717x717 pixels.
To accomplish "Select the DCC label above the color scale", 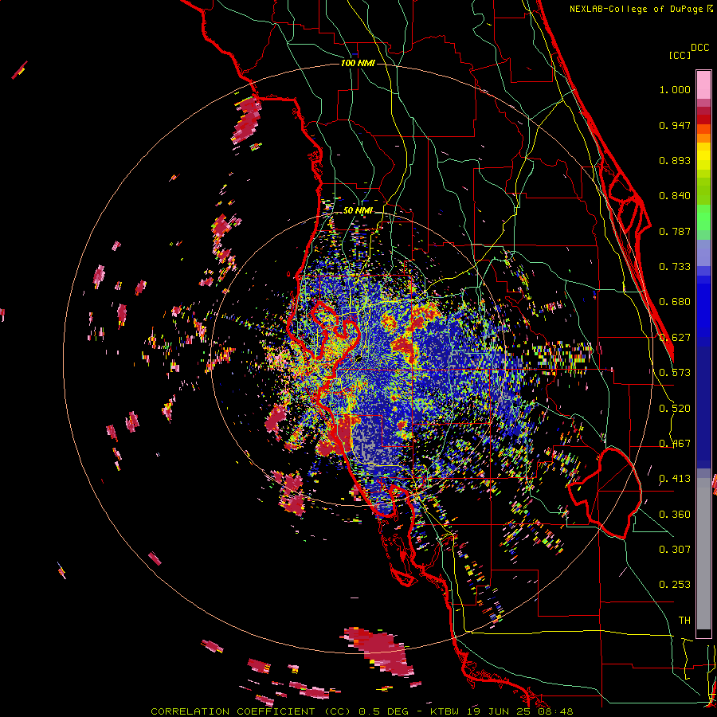I will coord(700,48).
